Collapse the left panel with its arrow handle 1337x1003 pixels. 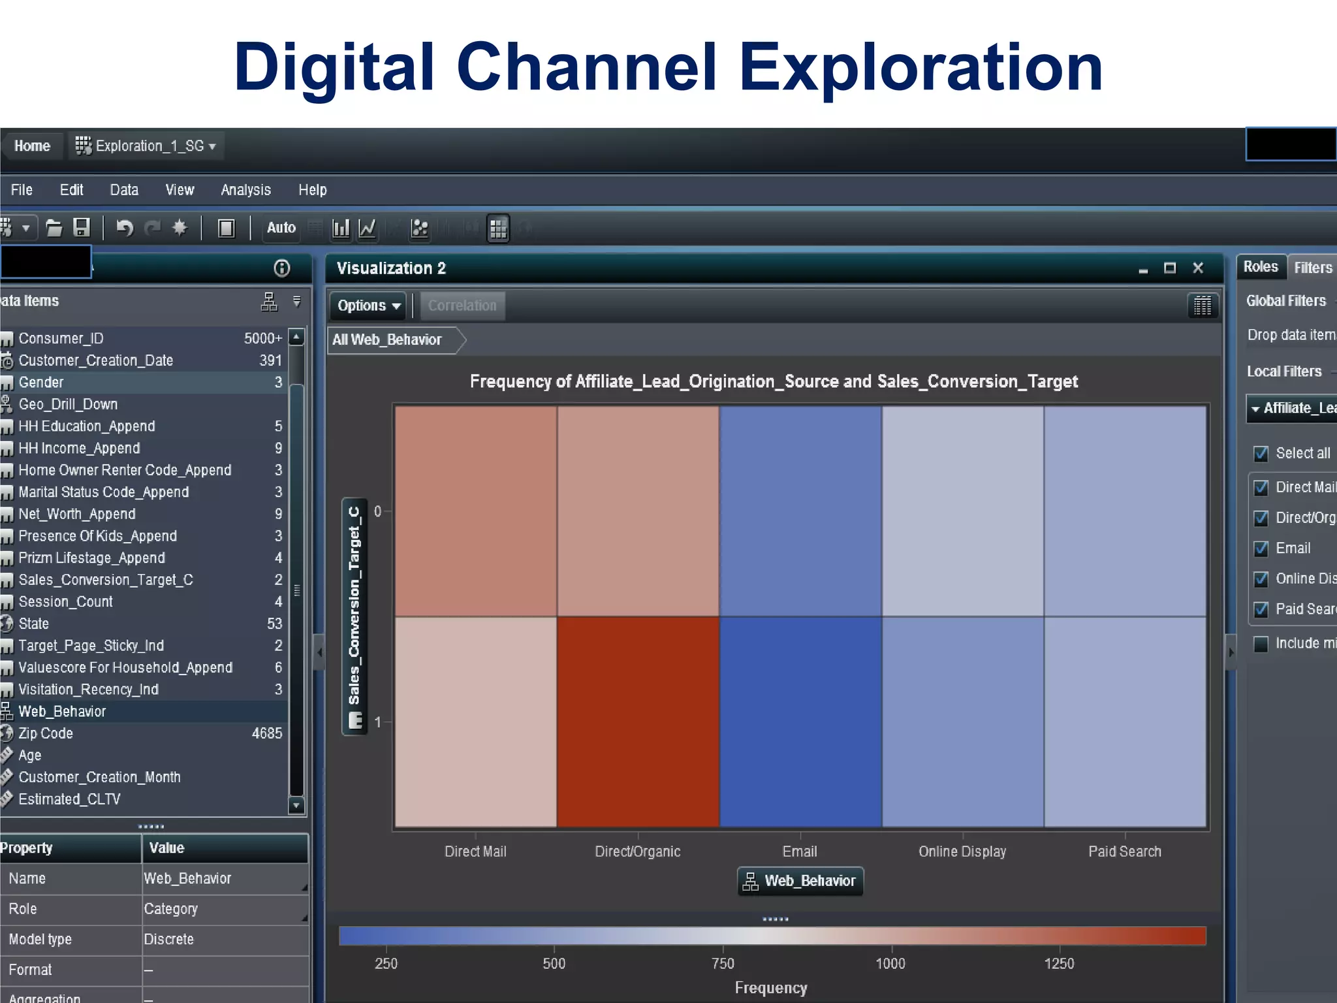[x=319, y=652]
